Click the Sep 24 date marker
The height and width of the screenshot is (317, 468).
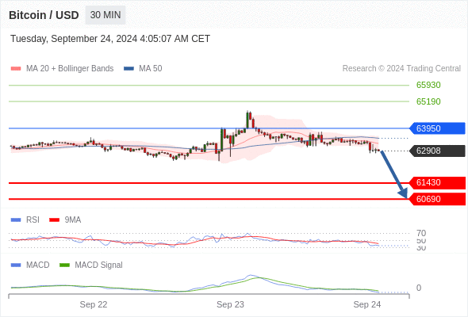click(x=367, y=304)
